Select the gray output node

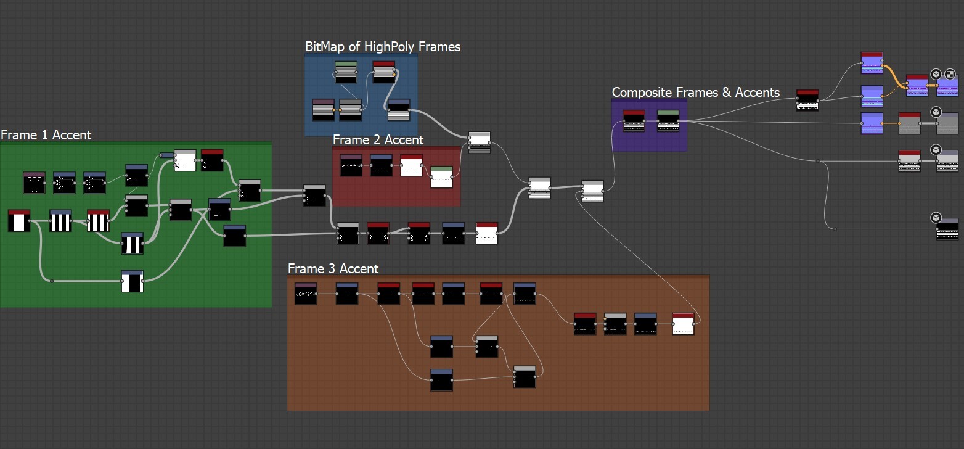[947, 123]
